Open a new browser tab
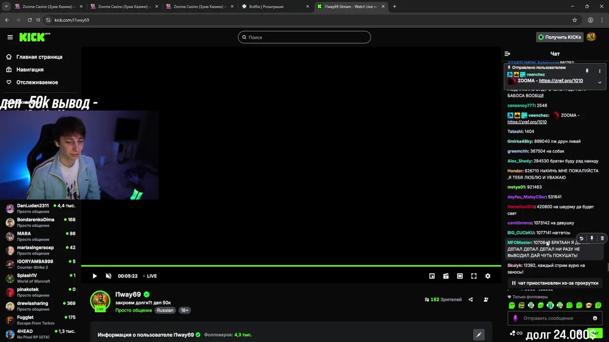This screenshot has width=609, height=342. click(394, 7)
